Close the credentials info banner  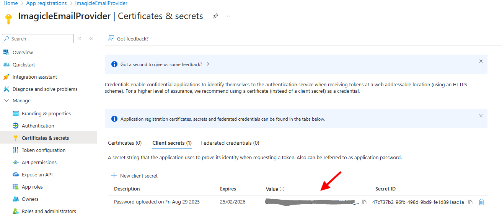pos(481,116)
